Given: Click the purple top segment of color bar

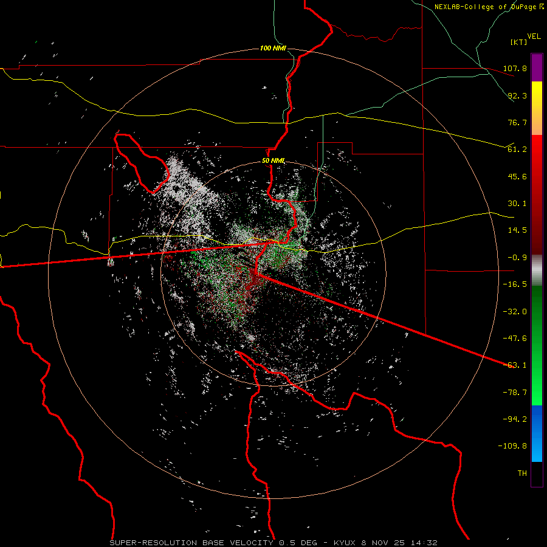Looking at the screenshot, I should coord(537,67).
